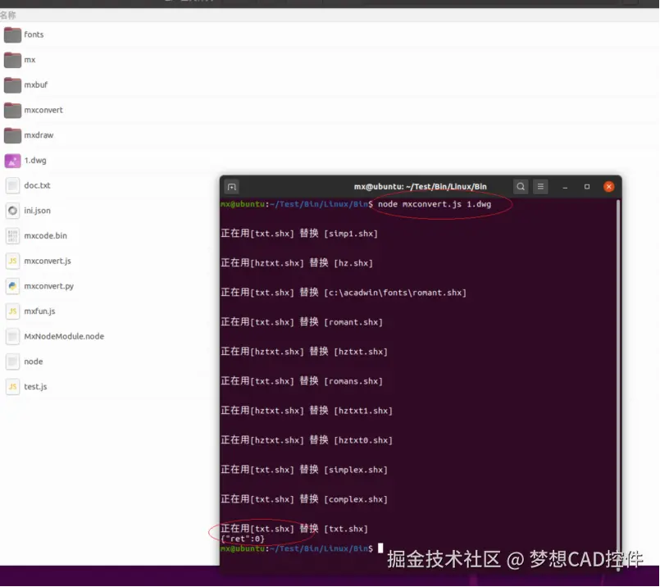Maximize the terminal window

pyautogui.click(x=587, y=186)
